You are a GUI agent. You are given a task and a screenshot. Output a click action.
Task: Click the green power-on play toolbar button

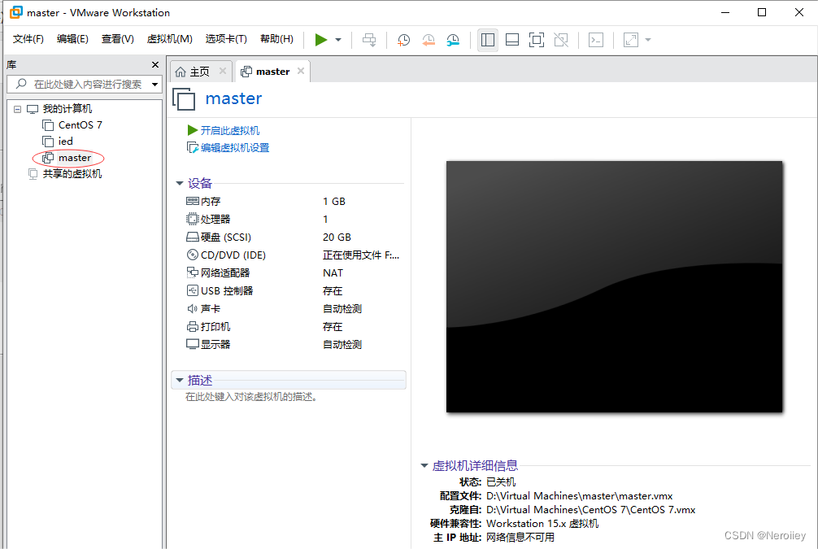point(321,40)
